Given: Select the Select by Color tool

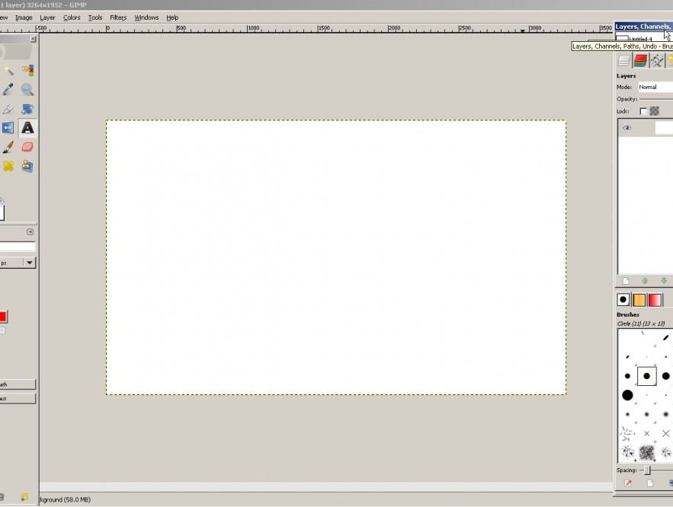Looking at the screenshot, I should point(28,70).
